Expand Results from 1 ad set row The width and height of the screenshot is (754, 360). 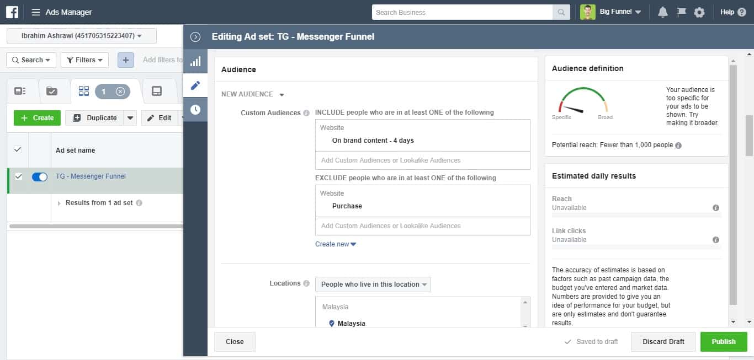(x=59, y=203)
